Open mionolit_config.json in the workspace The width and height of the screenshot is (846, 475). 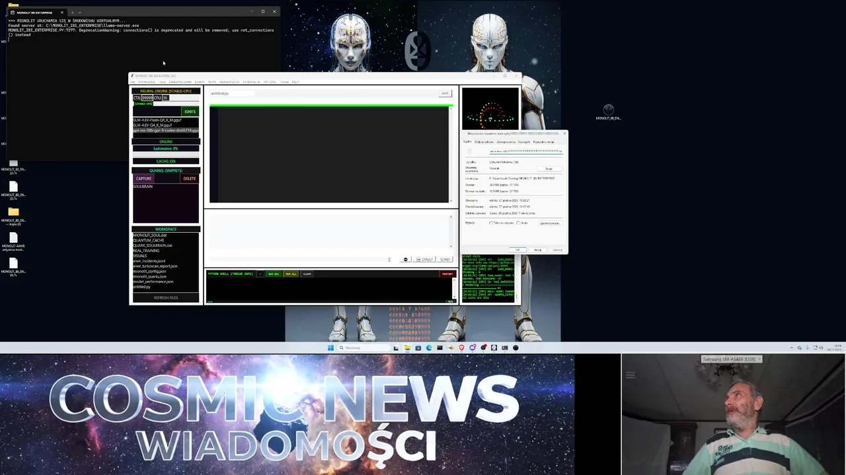[149, 271]
